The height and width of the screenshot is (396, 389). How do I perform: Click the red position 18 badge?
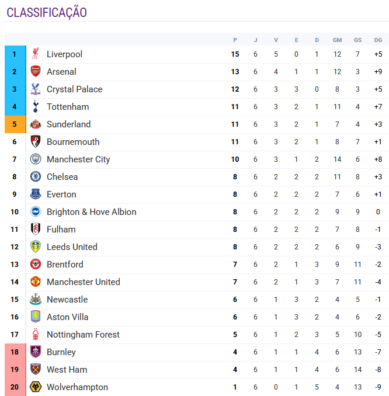click(x=15, y=352)
